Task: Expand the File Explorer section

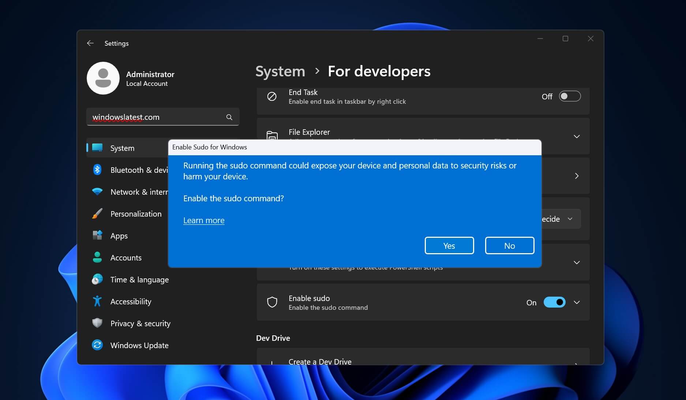Action: click(x=577, y=136)
